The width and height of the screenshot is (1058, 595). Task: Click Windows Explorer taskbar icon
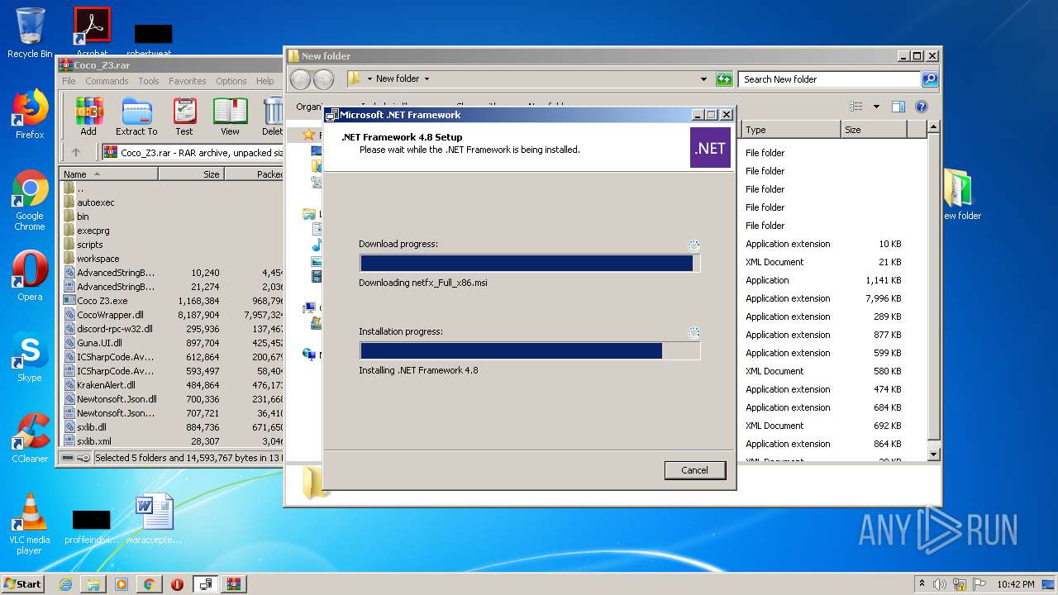(x=93, y=584)
